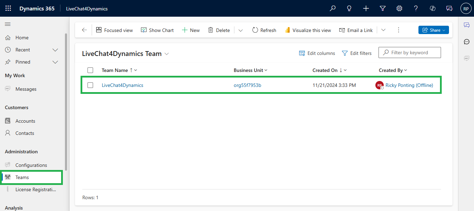Click the Share button
Screen dimensions: 474x211
coord(433,30)
